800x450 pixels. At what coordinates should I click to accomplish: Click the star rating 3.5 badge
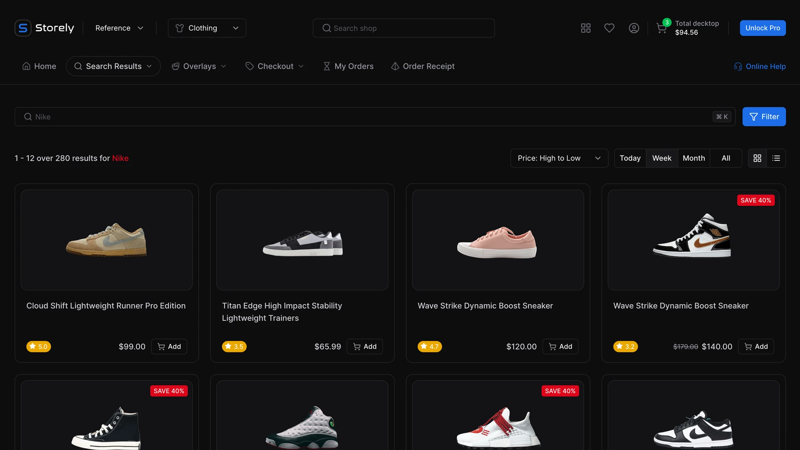click(234, 346)
